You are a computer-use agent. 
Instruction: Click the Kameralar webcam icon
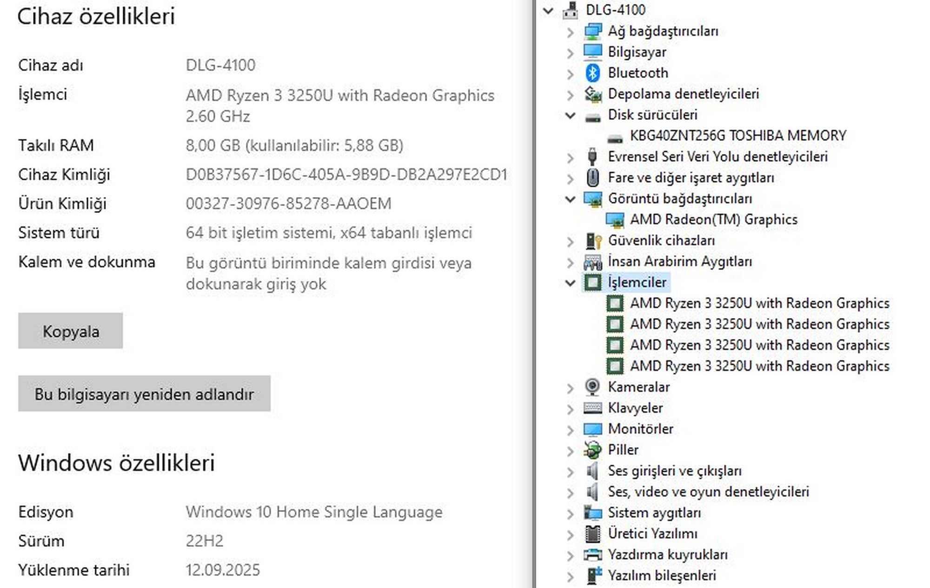pos(592,387)
